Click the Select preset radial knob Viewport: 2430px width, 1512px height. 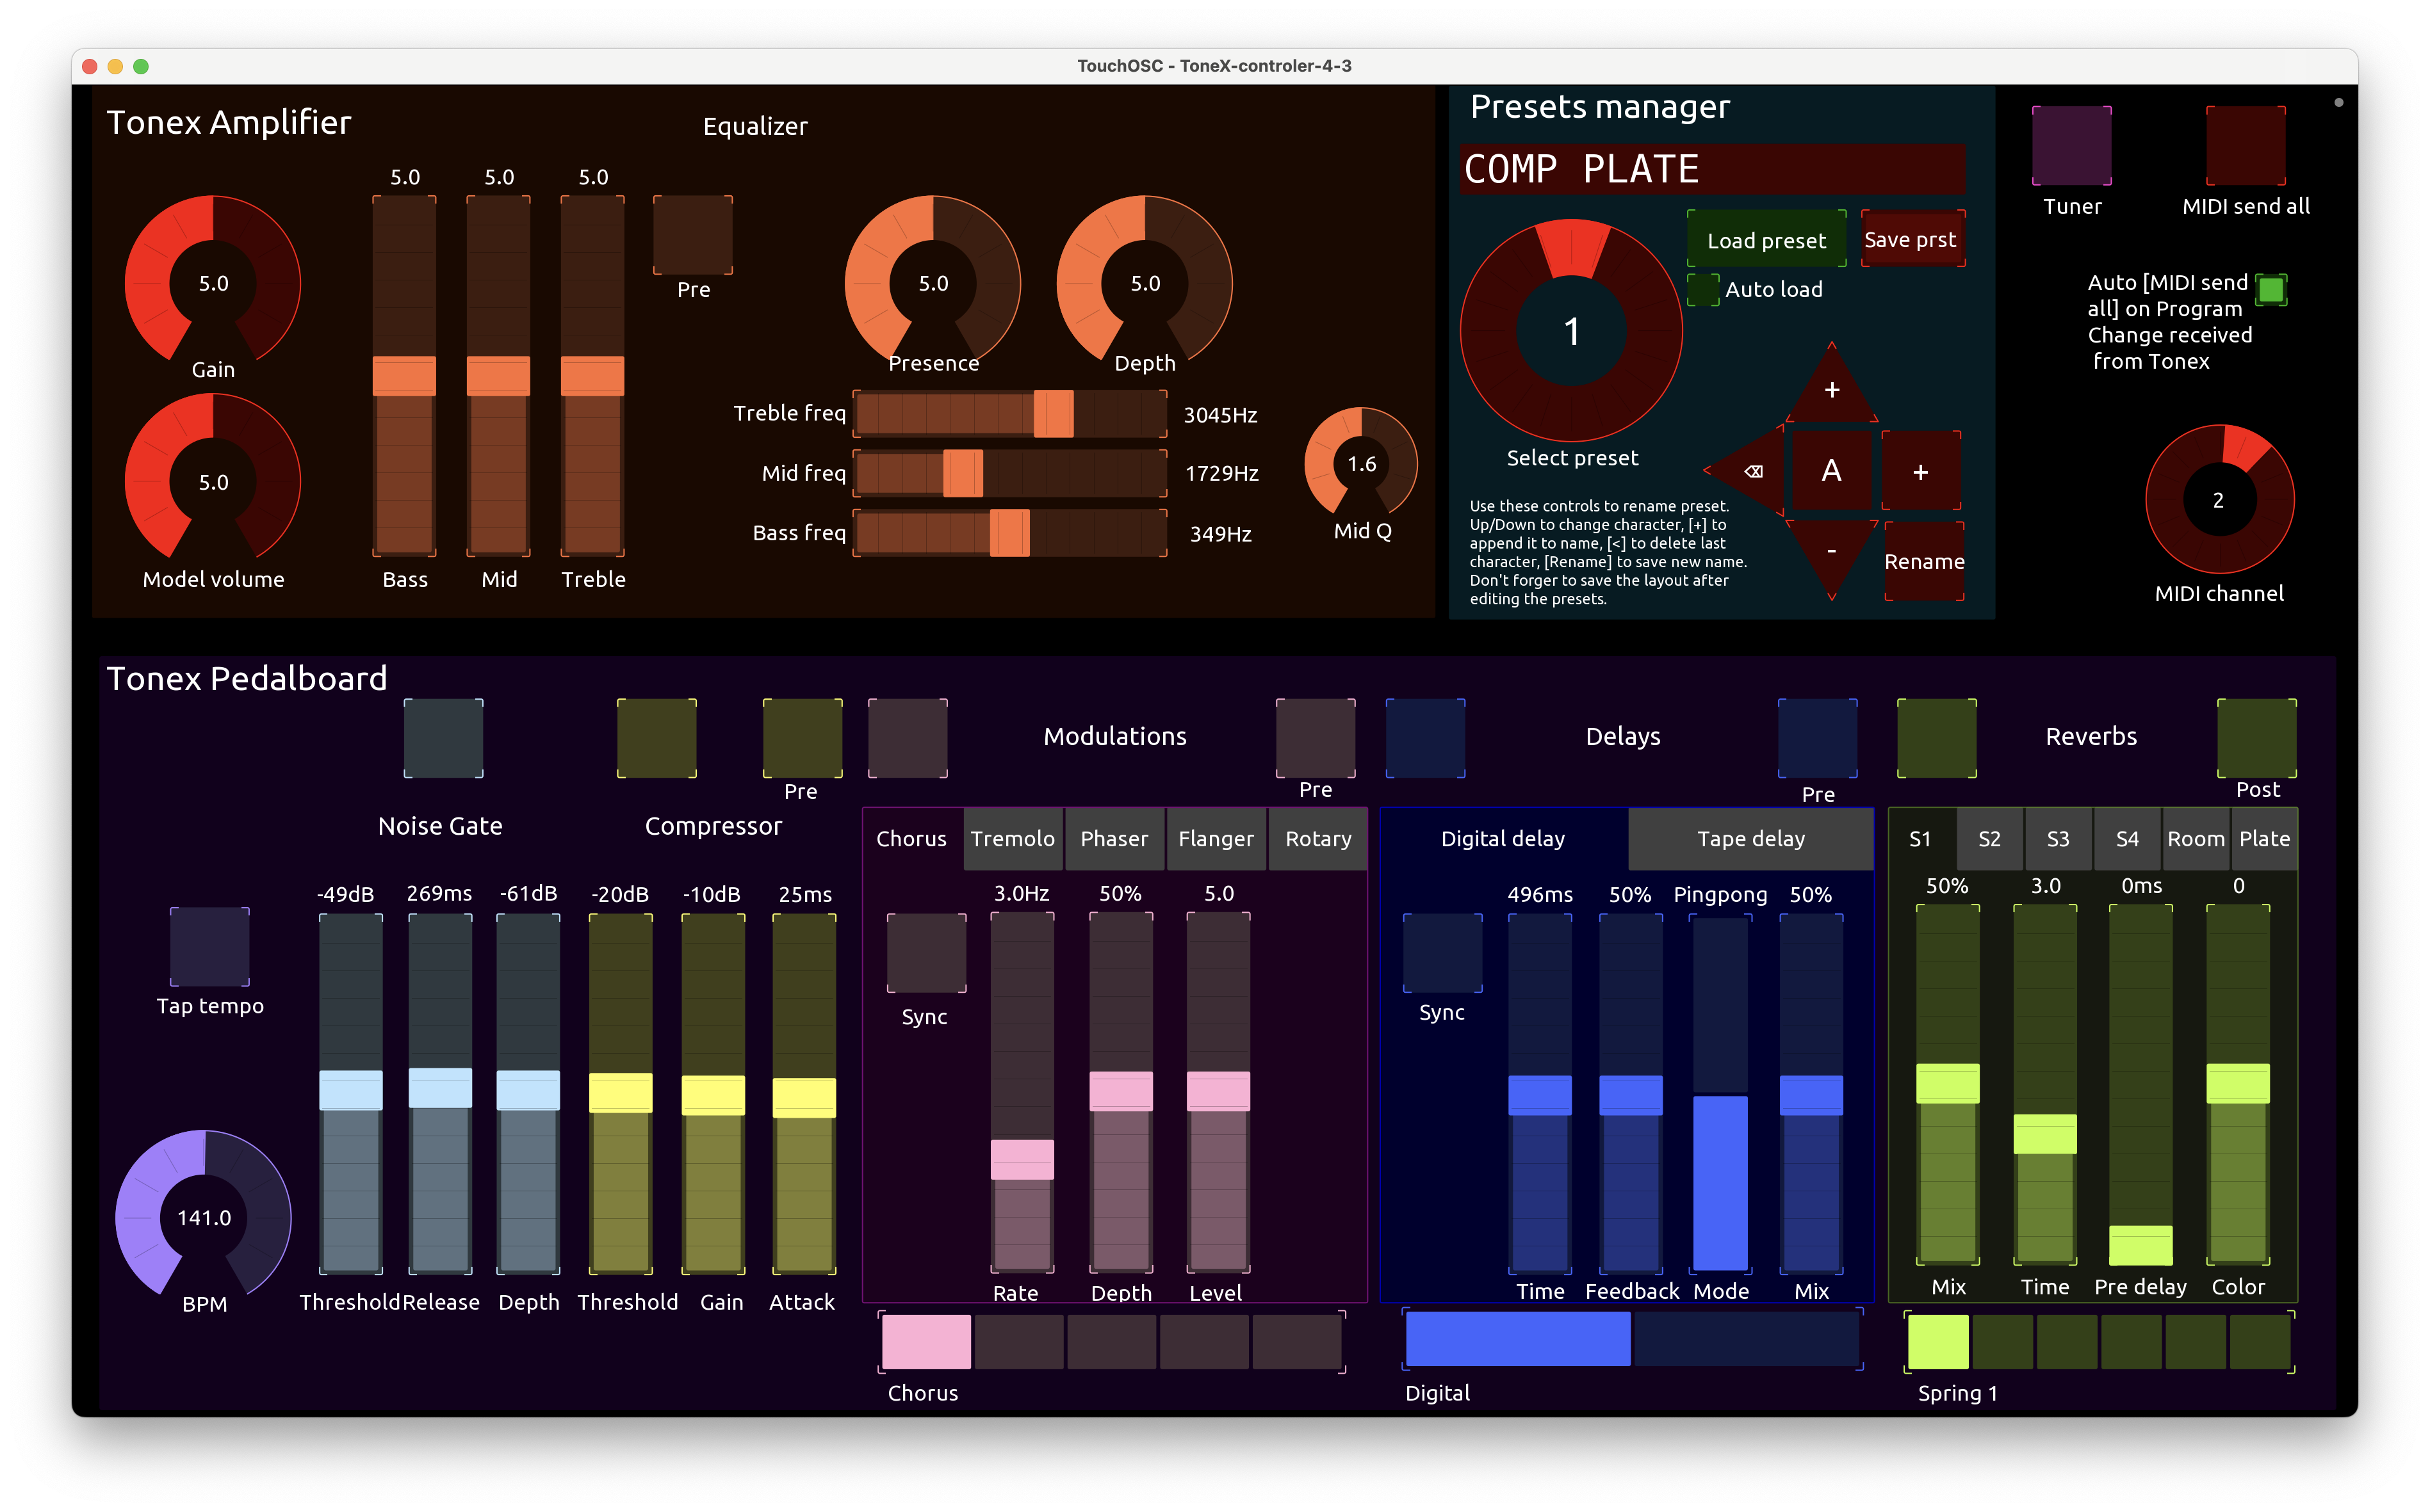pyautogui.click(x=1570, y=331)
